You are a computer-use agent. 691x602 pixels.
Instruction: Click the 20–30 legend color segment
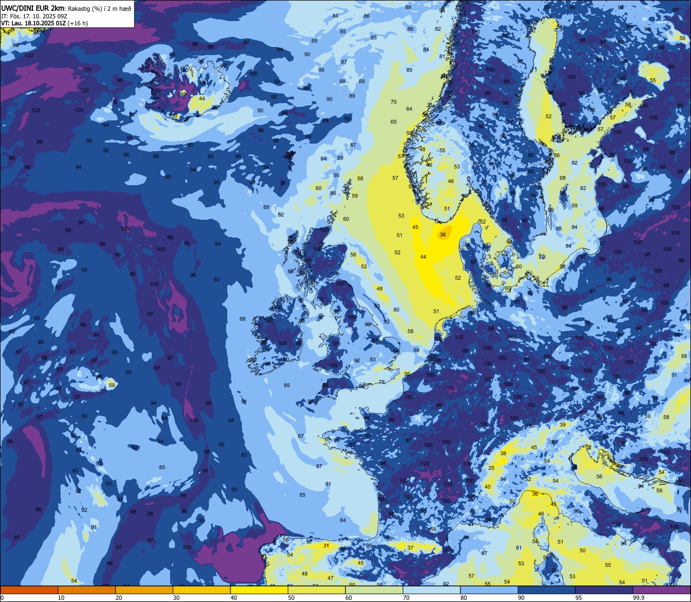click(144, 590)
